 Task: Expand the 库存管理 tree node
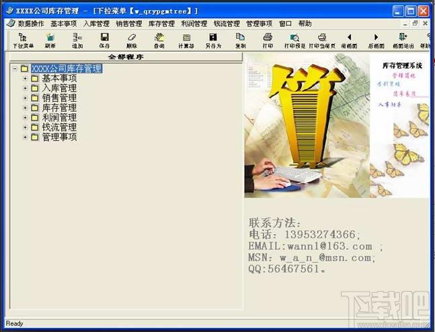[x=25, y=108]
